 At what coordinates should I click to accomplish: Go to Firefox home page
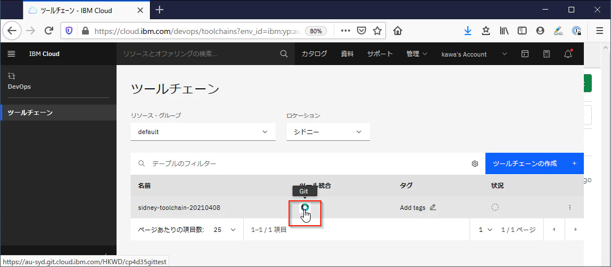coord(398,31)
